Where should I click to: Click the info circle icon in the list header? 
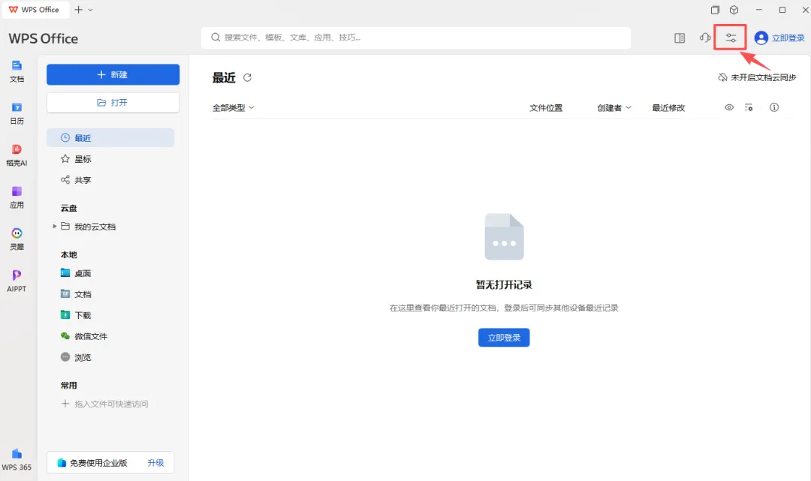tap(773, 107)
